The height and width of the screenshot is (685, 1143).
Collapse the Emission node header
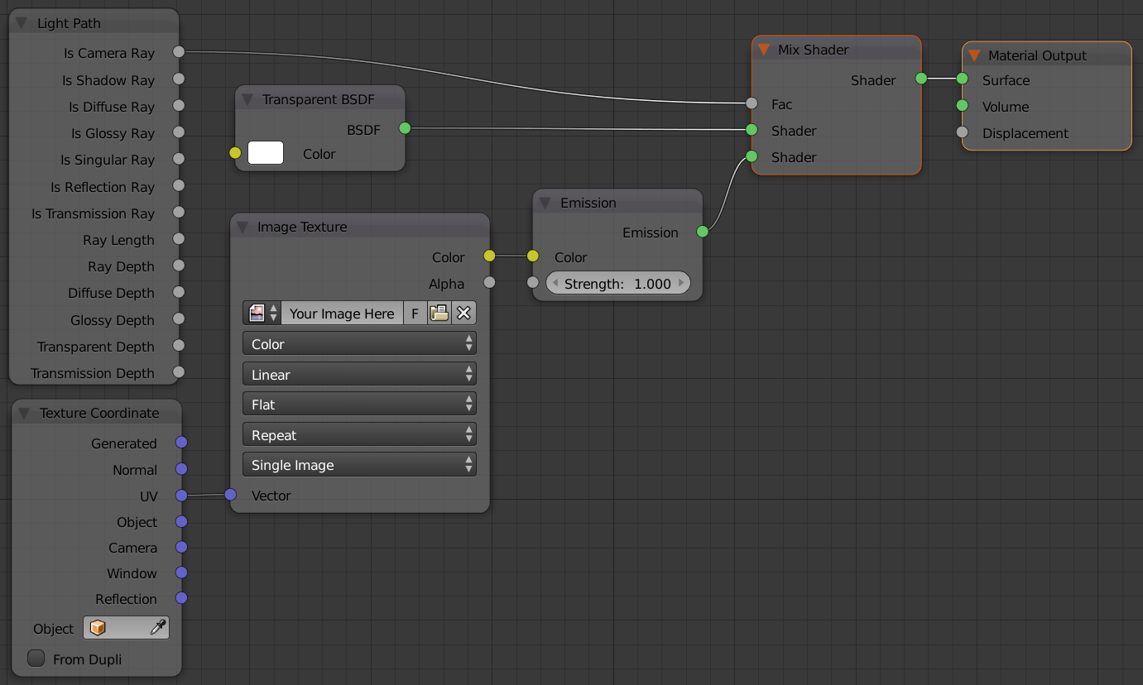tap(544, 202)
